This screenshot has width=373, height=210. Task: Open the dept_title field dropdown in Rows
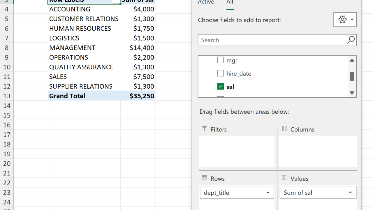tap(268, 192)
